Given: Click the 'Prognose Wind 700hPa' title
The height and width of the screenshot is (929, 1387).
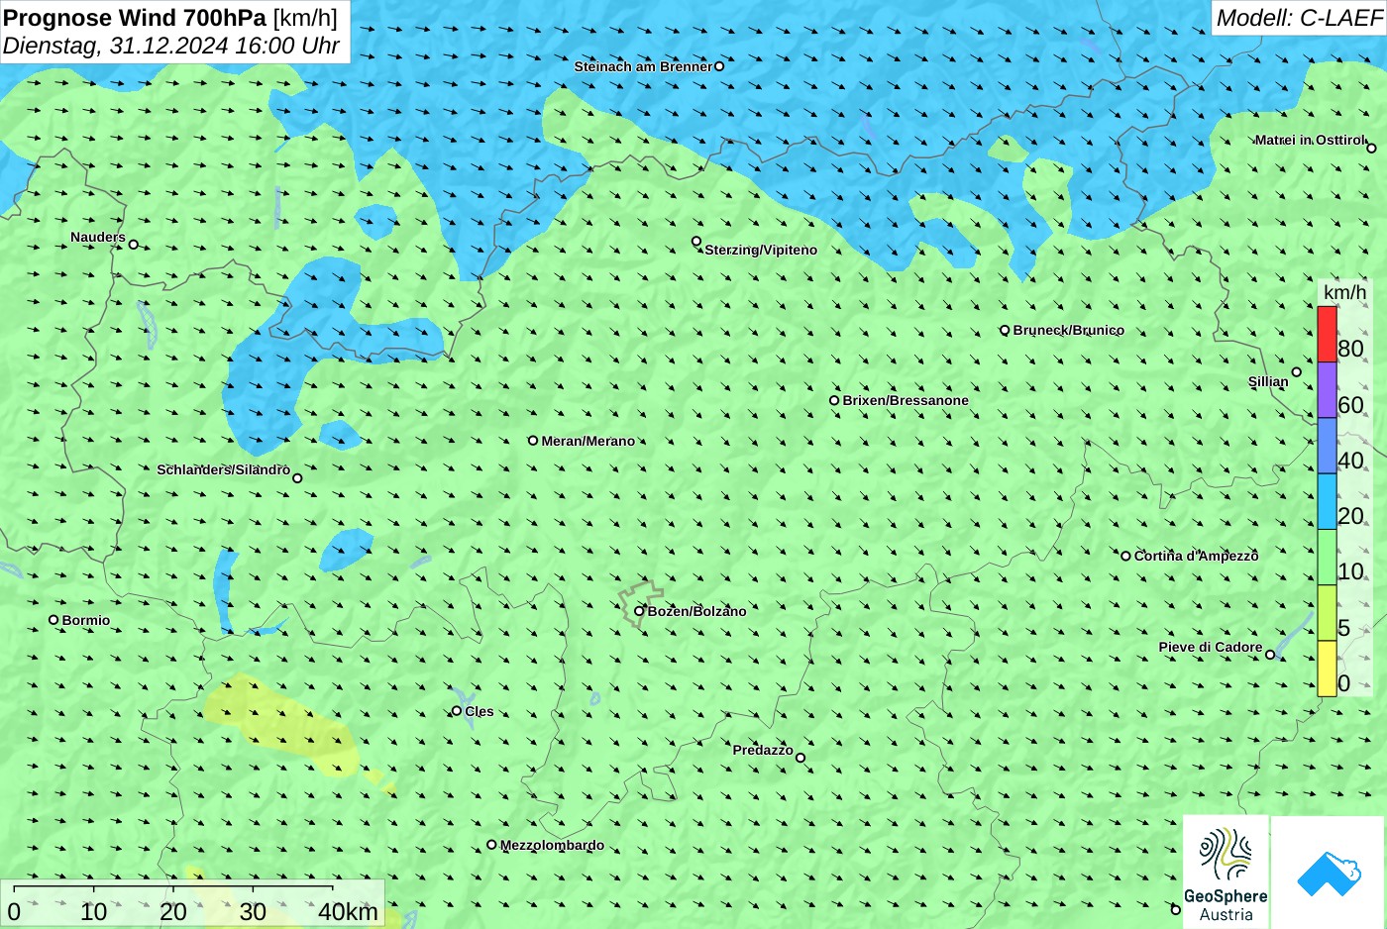Looking at the screenshot, I should (x=135, y=18).
